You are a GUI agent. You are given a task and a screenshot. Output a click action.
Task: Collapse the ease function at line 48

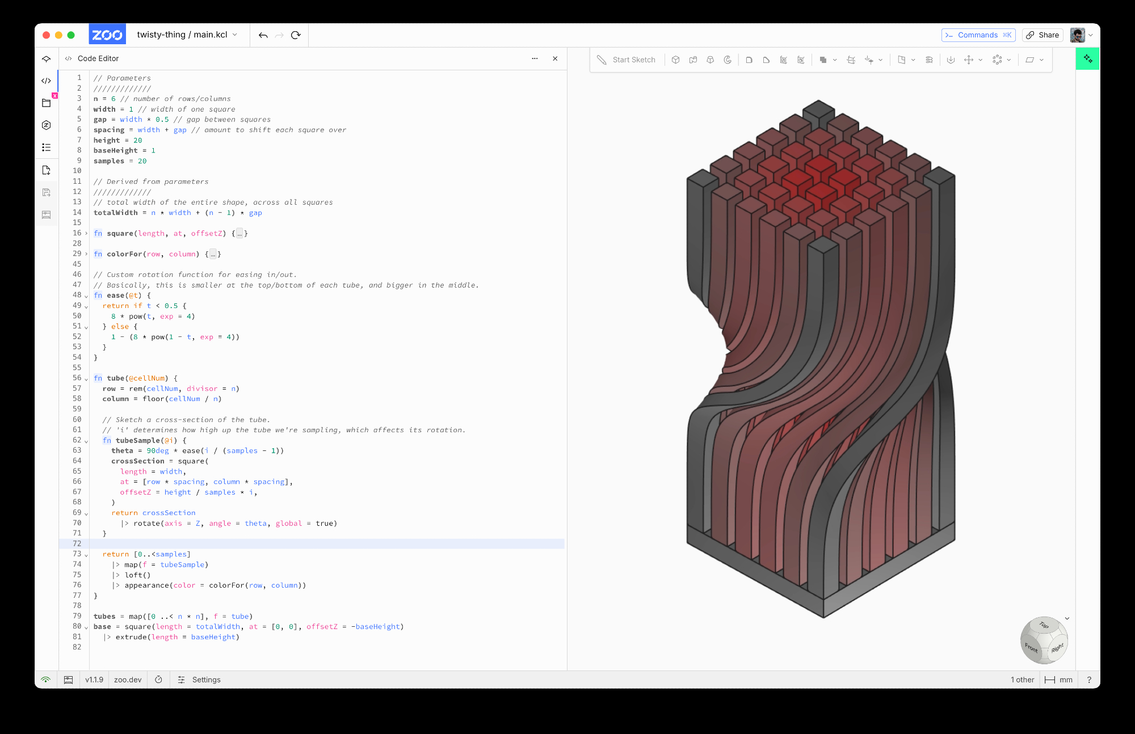click(x=86, y=296)
